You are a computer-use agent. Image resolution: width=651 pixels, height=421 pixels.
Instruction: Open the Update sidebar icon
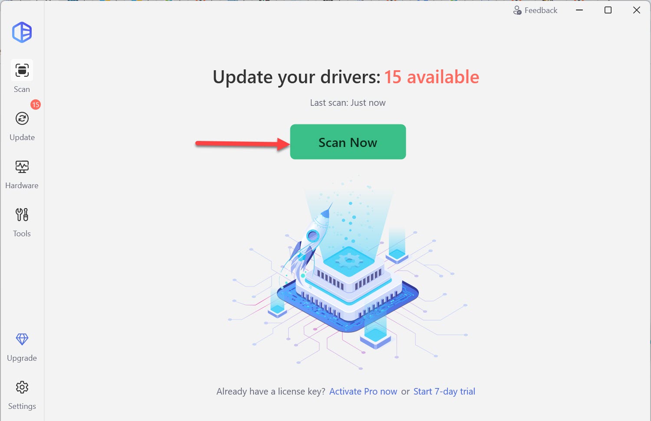coord(22,118)
